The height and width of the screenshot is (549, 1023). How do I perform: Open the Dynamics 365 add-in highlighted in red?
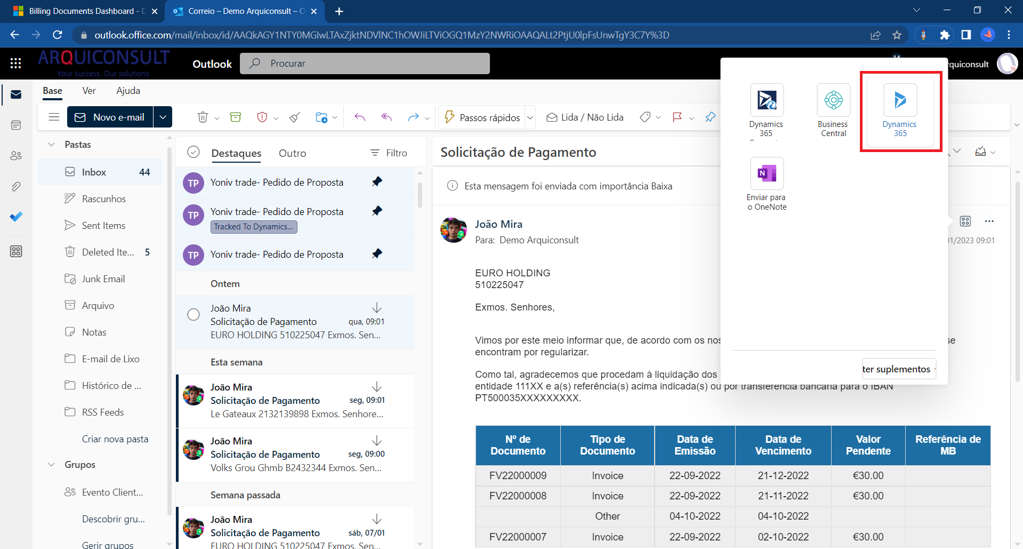click(900, 111)
